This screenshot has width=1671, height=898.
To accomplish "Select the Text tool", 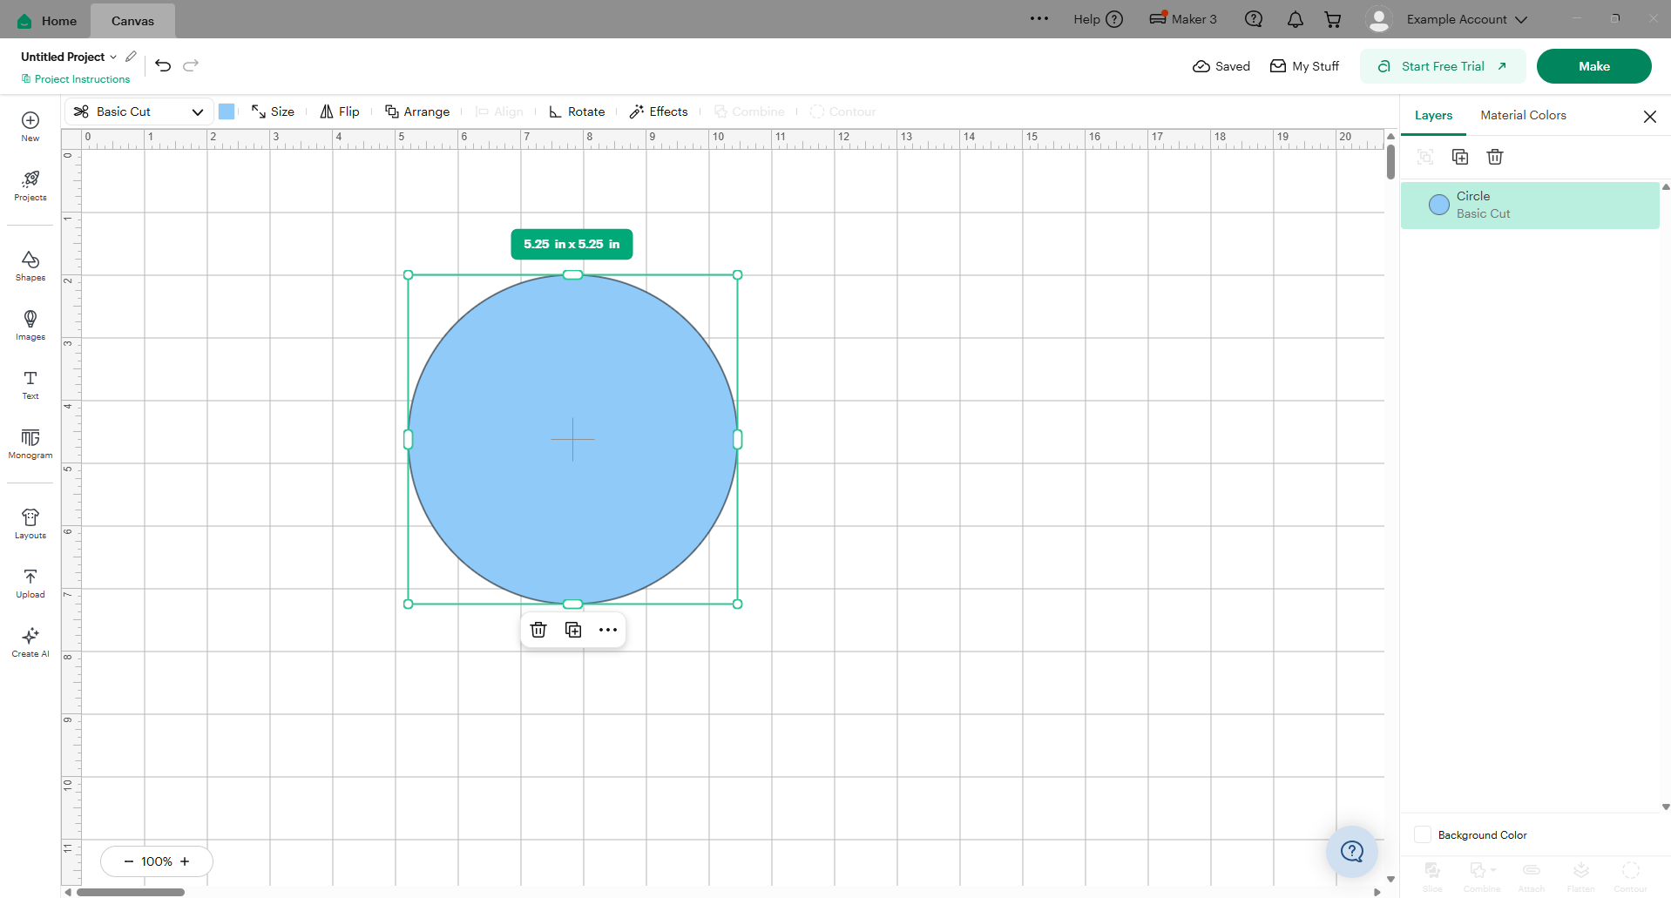I will [30, 384].
